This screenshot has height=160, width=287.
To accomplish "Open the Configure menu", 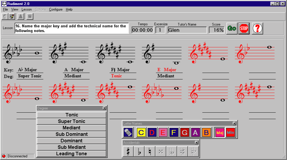I will 56,9.
